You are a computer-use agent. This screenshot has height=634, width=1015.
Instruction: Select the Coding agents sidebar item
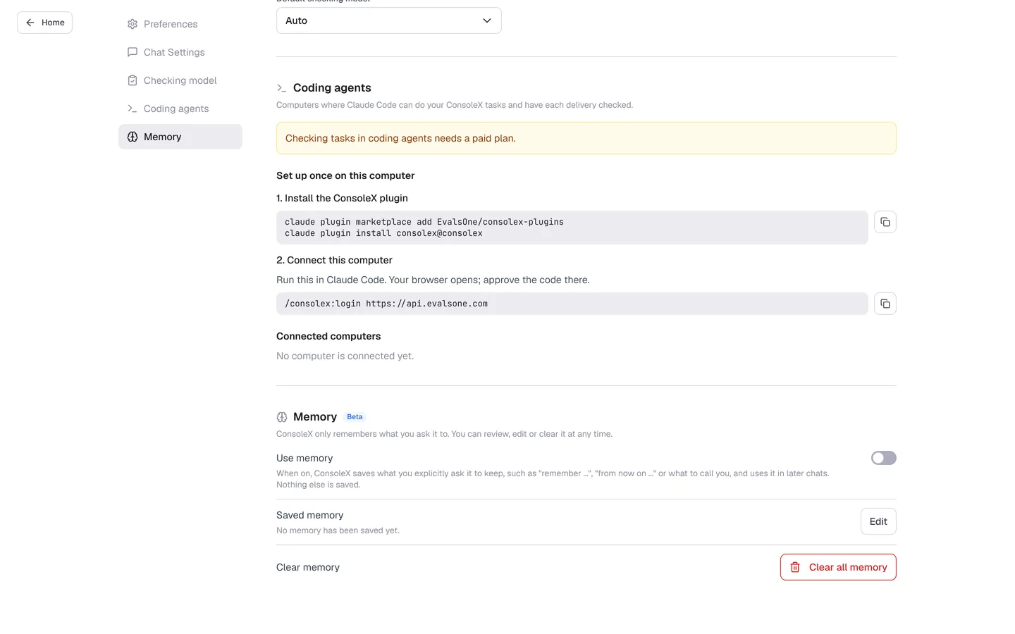180,108
